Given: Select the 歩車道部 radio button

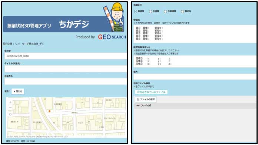Looking at the screenshot, I should click(165, 11).
